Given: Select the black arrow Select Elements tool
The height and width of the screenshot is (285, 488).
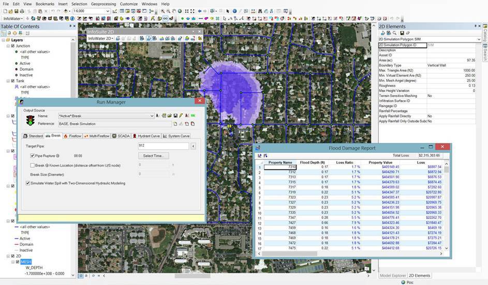Looking at the screenshot, I should point(228,11).
